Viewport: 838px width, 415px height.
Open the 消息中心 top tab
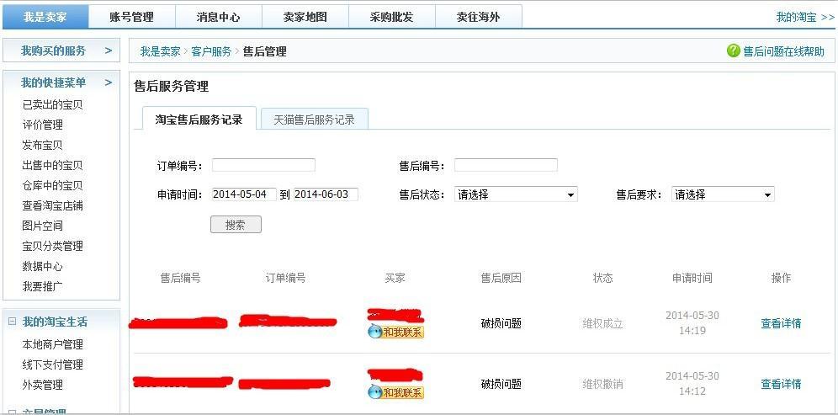tap(218, 17)
